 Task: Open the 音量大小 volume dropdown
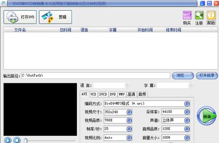coord(187,138)
